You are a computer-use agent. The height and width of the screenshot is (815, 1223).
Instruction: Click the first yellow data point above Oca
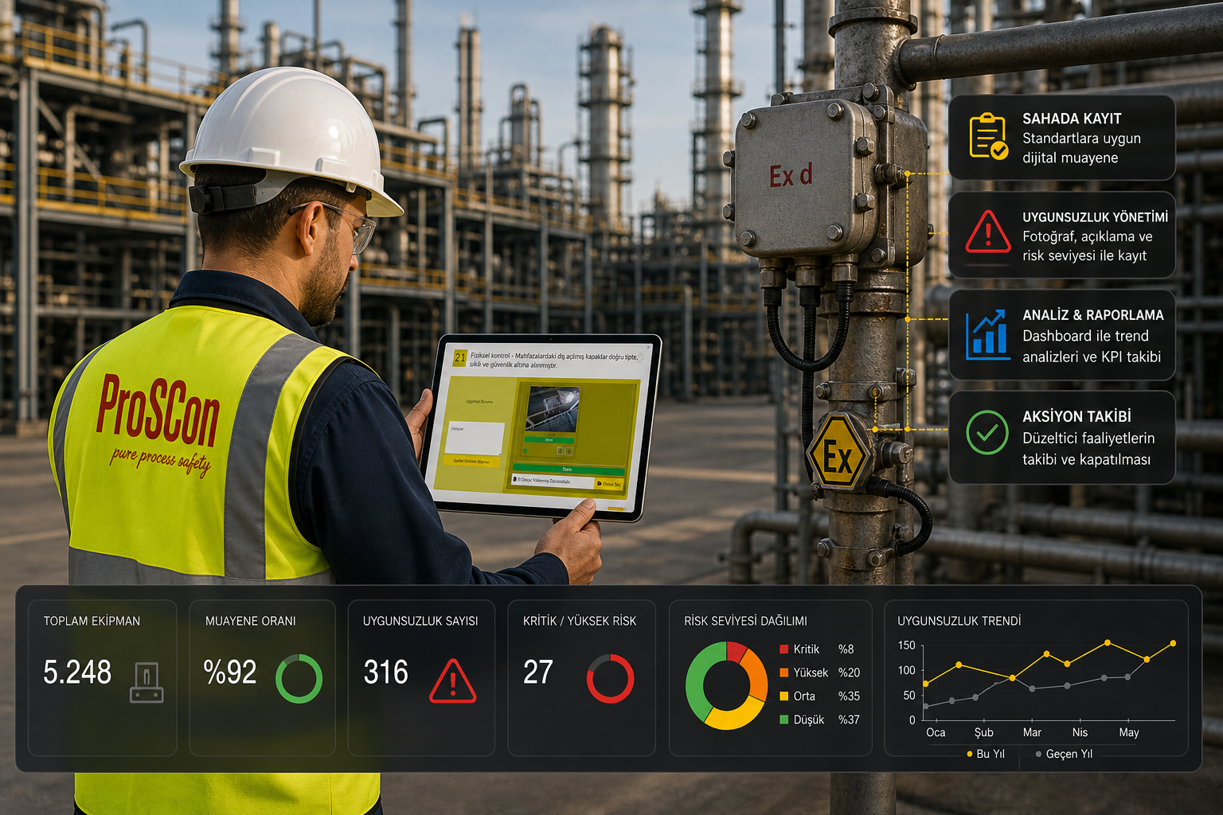point(925,684)
